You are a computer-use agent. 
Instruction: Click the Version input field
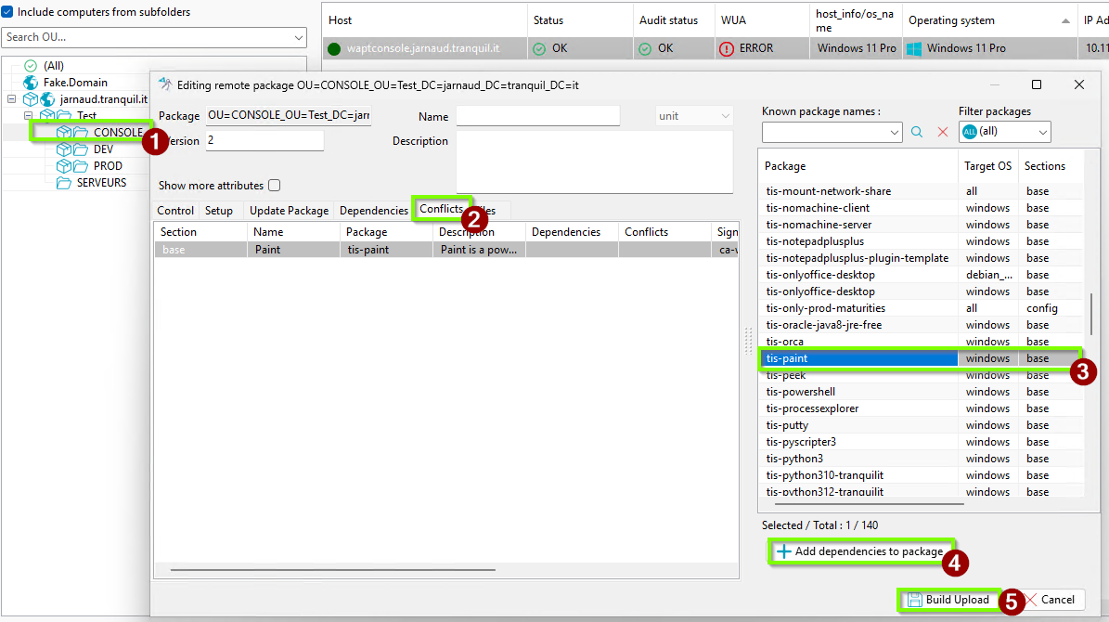tap(264, 140)
